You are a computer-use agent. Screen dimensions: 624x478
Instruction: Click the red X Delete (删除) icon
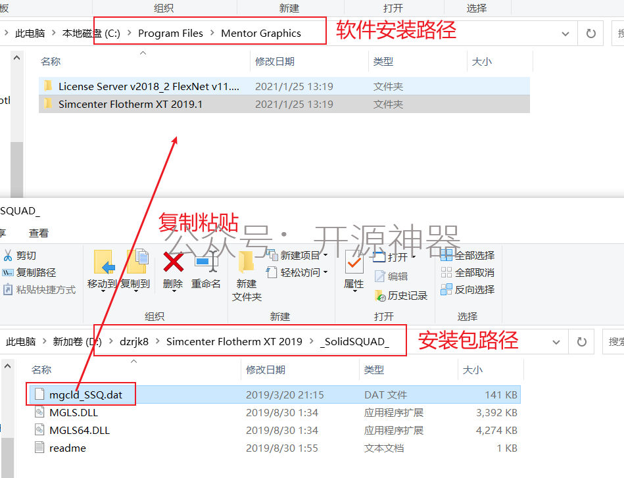coord(173,262)
